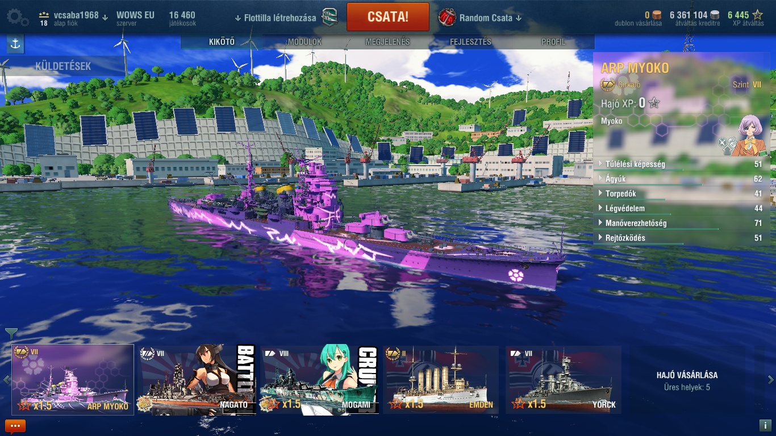The height and width of the screenshot is (436, 776).
Task: Expand the Manőverezhetőség parameter row
Action: pyautogui.click(x=681, y=223)
